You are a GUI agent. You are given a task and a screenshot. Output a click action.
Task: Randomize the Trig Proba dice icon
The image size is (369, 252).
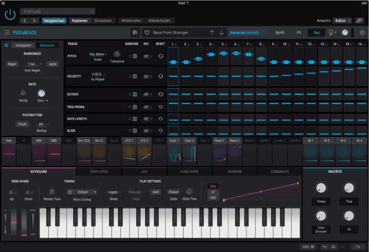(135, 107)
